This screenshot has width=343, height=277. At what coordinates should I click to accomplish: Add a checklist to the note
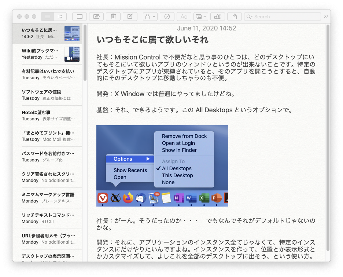tap(167, 17)
